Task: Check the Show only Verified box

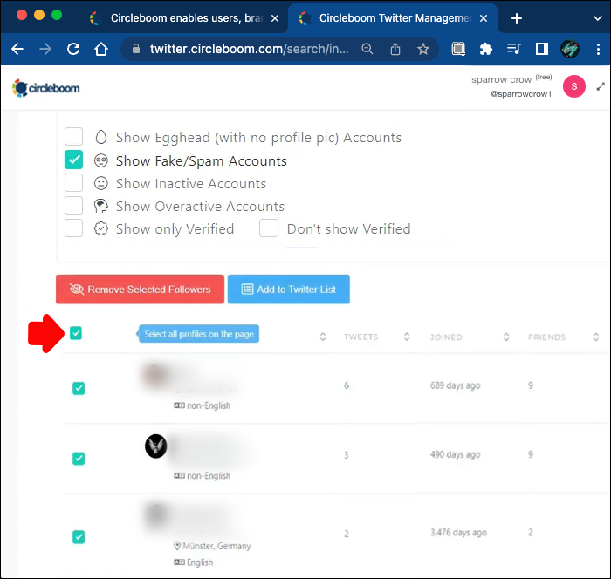Action: coord(73,228)
